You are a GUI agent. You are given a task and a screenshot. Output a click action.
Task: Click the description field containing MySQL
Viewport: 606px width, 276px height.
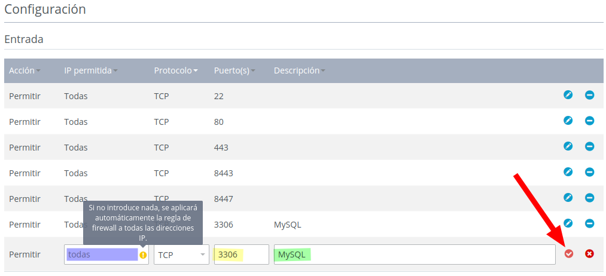[414, 254]
